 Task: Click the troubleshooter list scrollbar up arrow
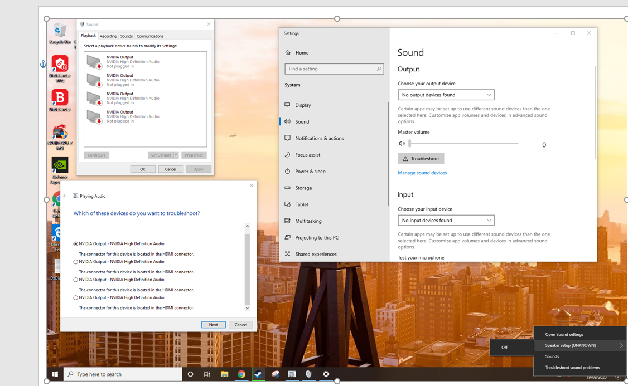pyautogui.click(x=247, y=226)
